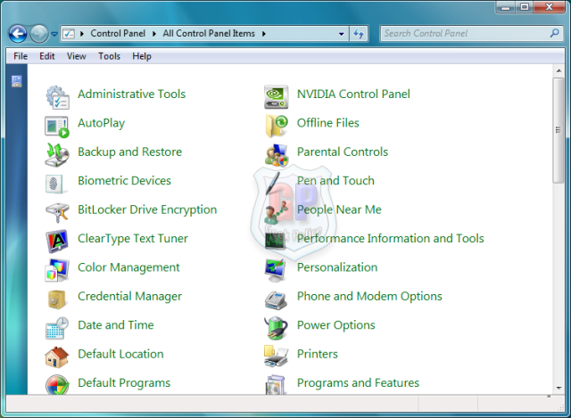The image size is (571, 418).
Task: Click the Back navigation button
Action: 18,34
